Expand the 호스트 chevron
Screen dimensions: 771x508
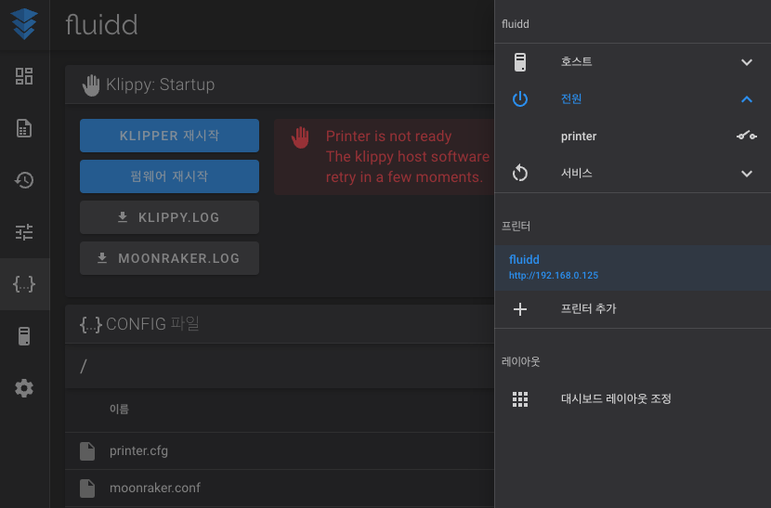pos(747,62)
